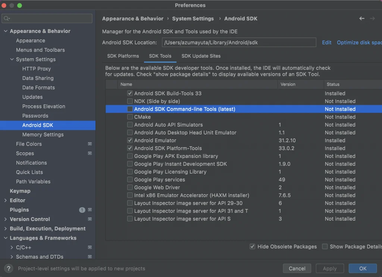Open the SDK Update Sites tab
The width and height of the screenshot is (382, 277).
[x=201, y=56]
